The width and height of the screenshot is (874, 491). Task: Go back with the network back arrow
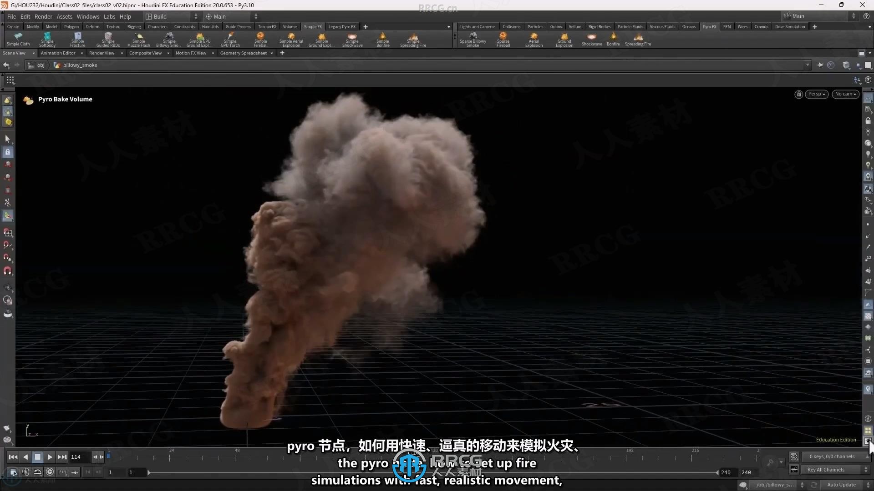coord(6,65)
